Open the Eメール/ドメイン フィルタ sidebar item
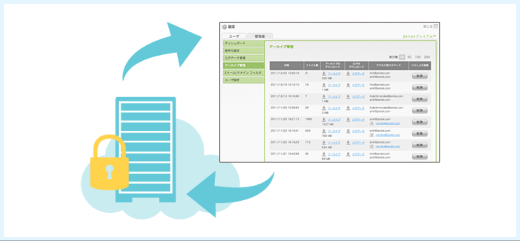Viewport: 520px width, 241px height. tap(242, 73)
